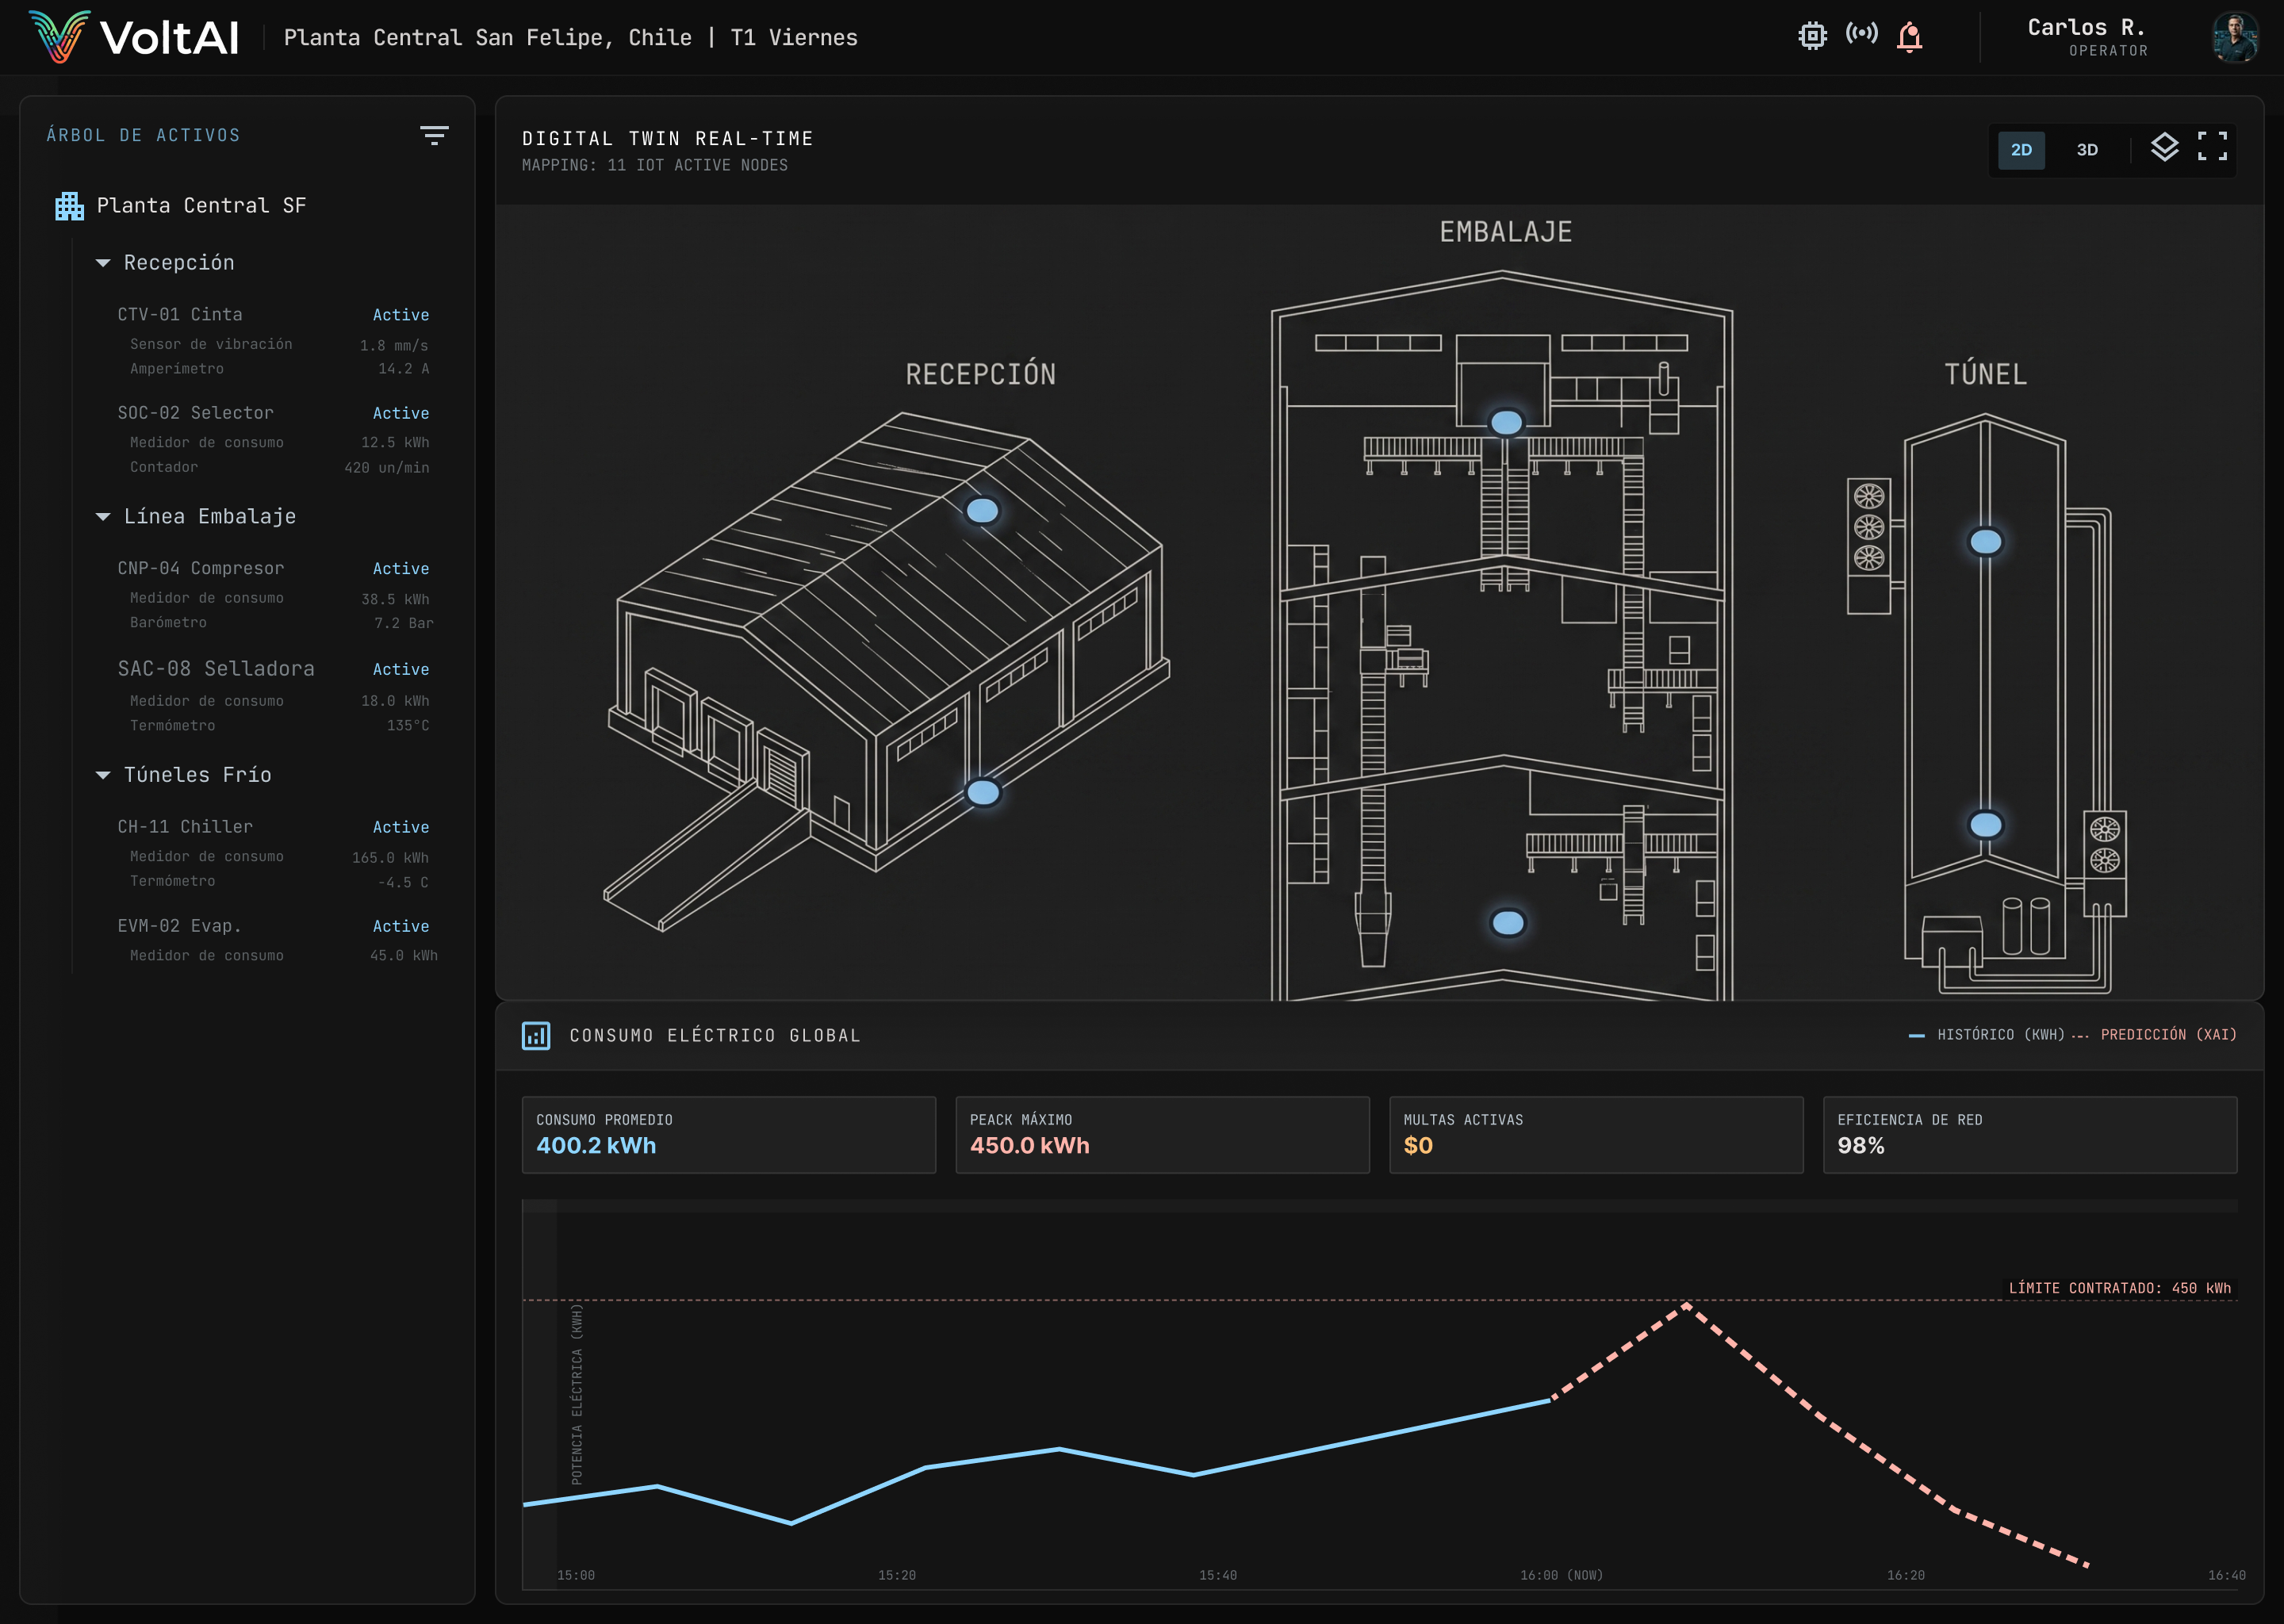Select SOC-02 Selector asset
Viewport: 2284px width, 1624px height.
coord(273,413)
